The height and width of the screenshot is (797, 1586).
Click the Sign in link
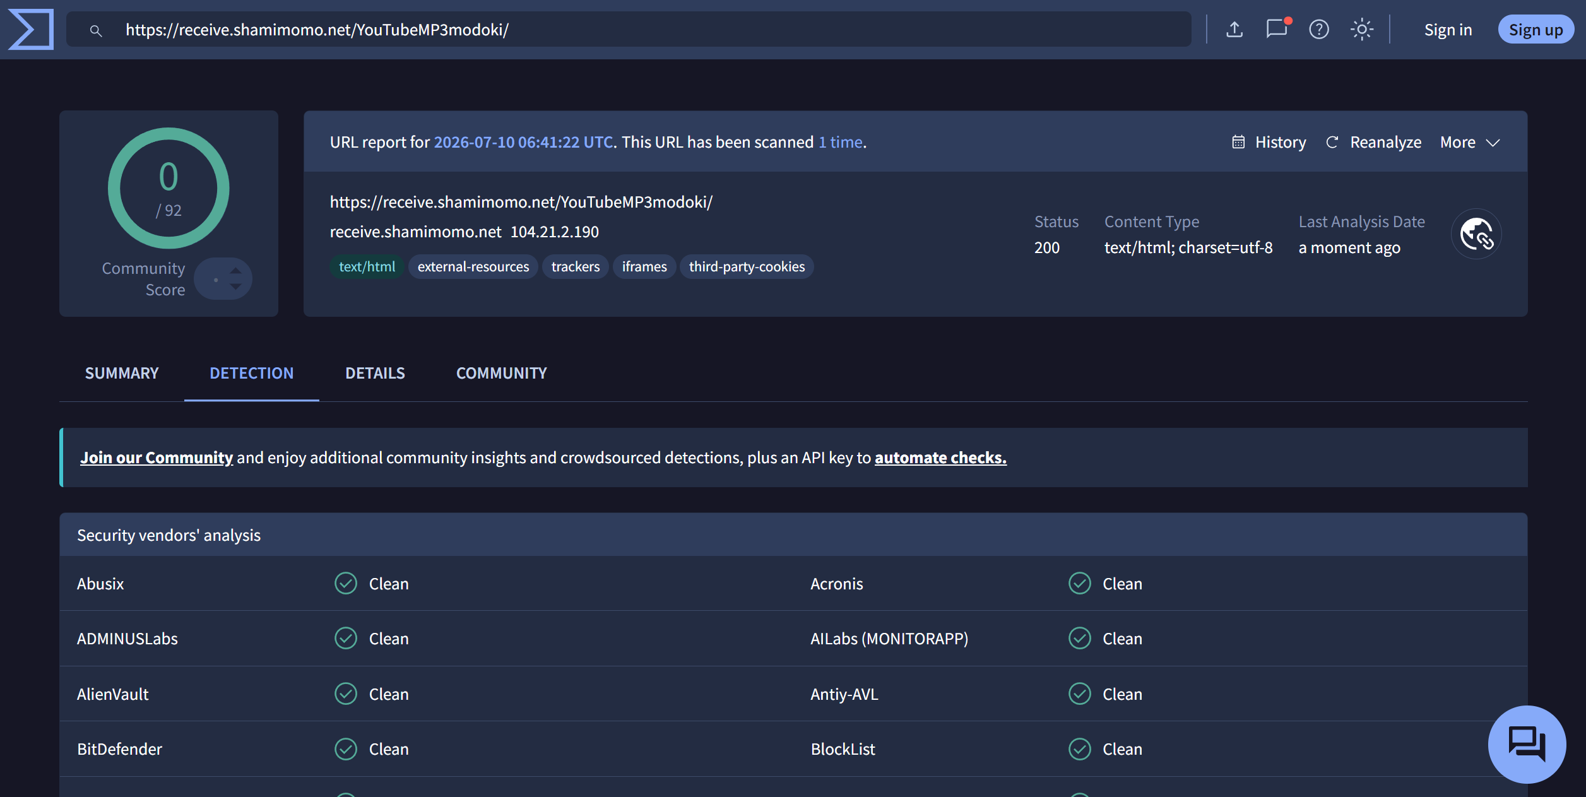pyautogui.click(x=1448, y=30)
